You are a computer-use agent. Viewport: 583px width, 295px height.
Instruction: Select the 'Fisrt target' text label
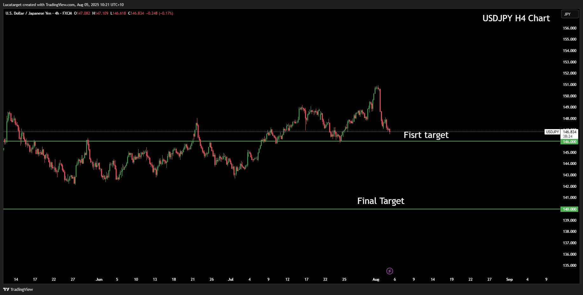426,135
